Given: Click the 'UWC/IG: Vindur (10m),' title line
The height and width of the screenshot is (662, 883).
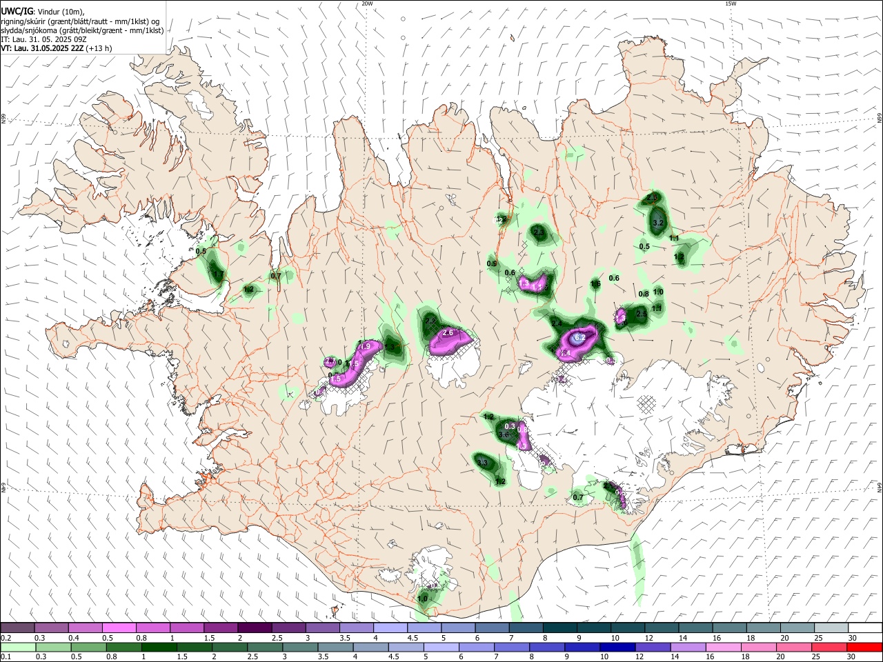Looking at the screenshot, I should [43, 11].
